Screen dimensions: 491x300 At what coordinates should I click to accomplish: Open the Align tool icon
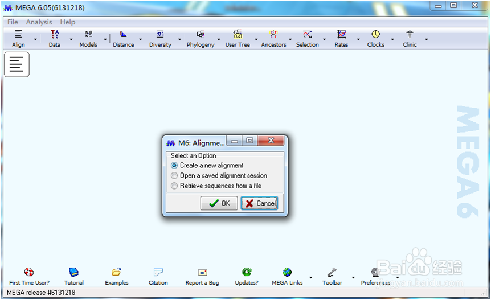tap(18, 34)
